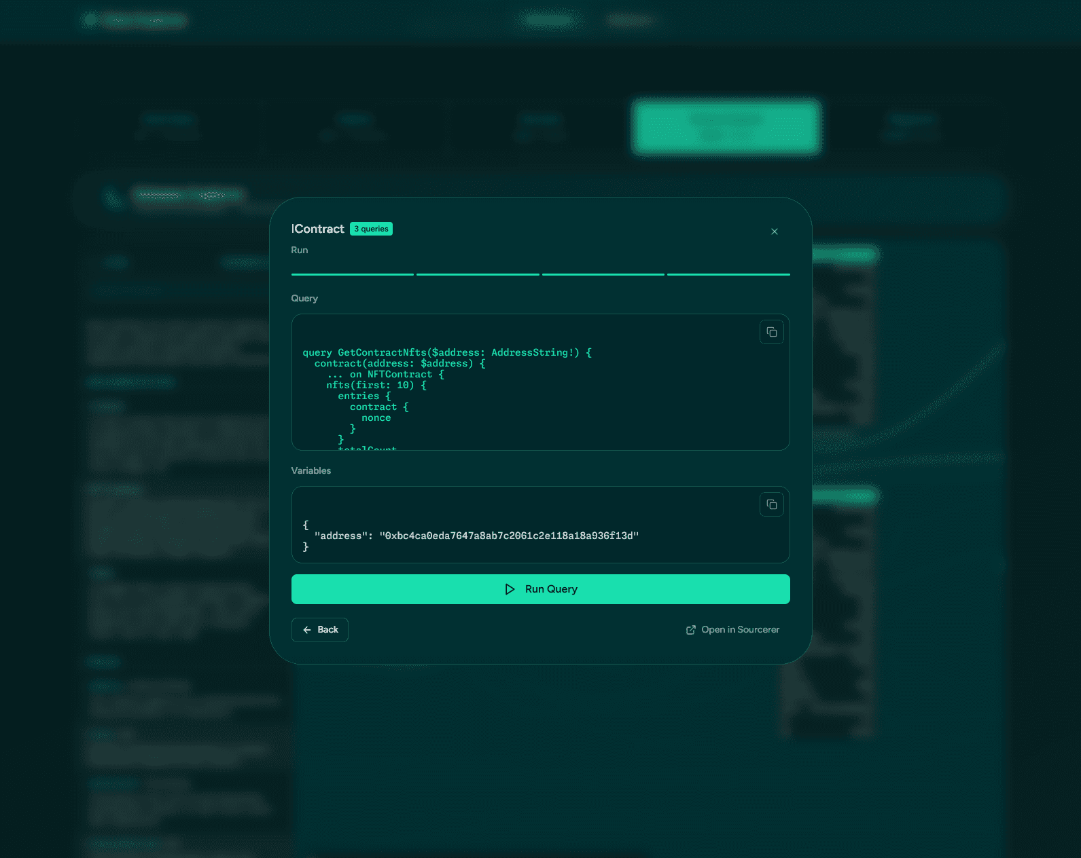Open in Sourcerer link

732,630
